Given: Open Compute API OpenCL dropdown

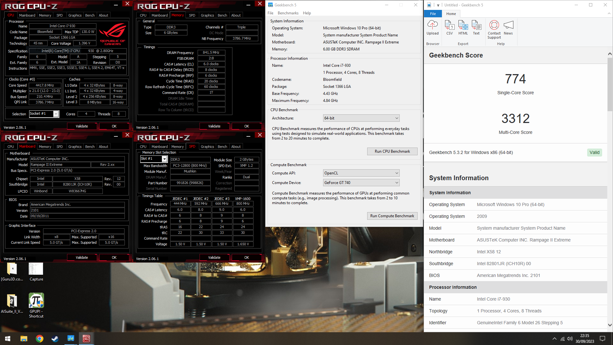Looking at the screenshot, I should point(361,173).
